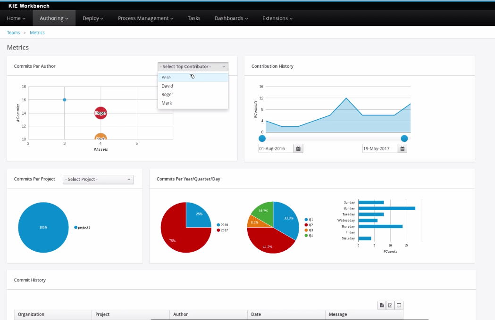Export commit history to CSV file
The height and width of the screenshot is (320, 495).
pyautogui.click(x=382, y=305)
